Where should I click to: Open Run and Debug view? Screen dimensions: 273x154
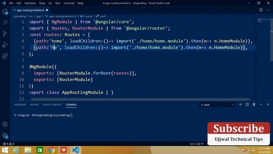[5, 44]
